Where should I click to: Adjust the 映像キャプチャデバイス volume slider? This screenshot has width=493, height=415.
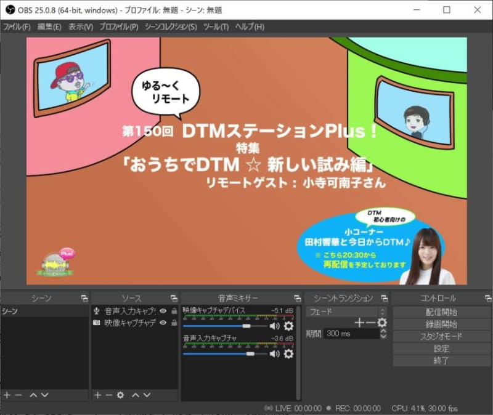click(x=225, y=326)
